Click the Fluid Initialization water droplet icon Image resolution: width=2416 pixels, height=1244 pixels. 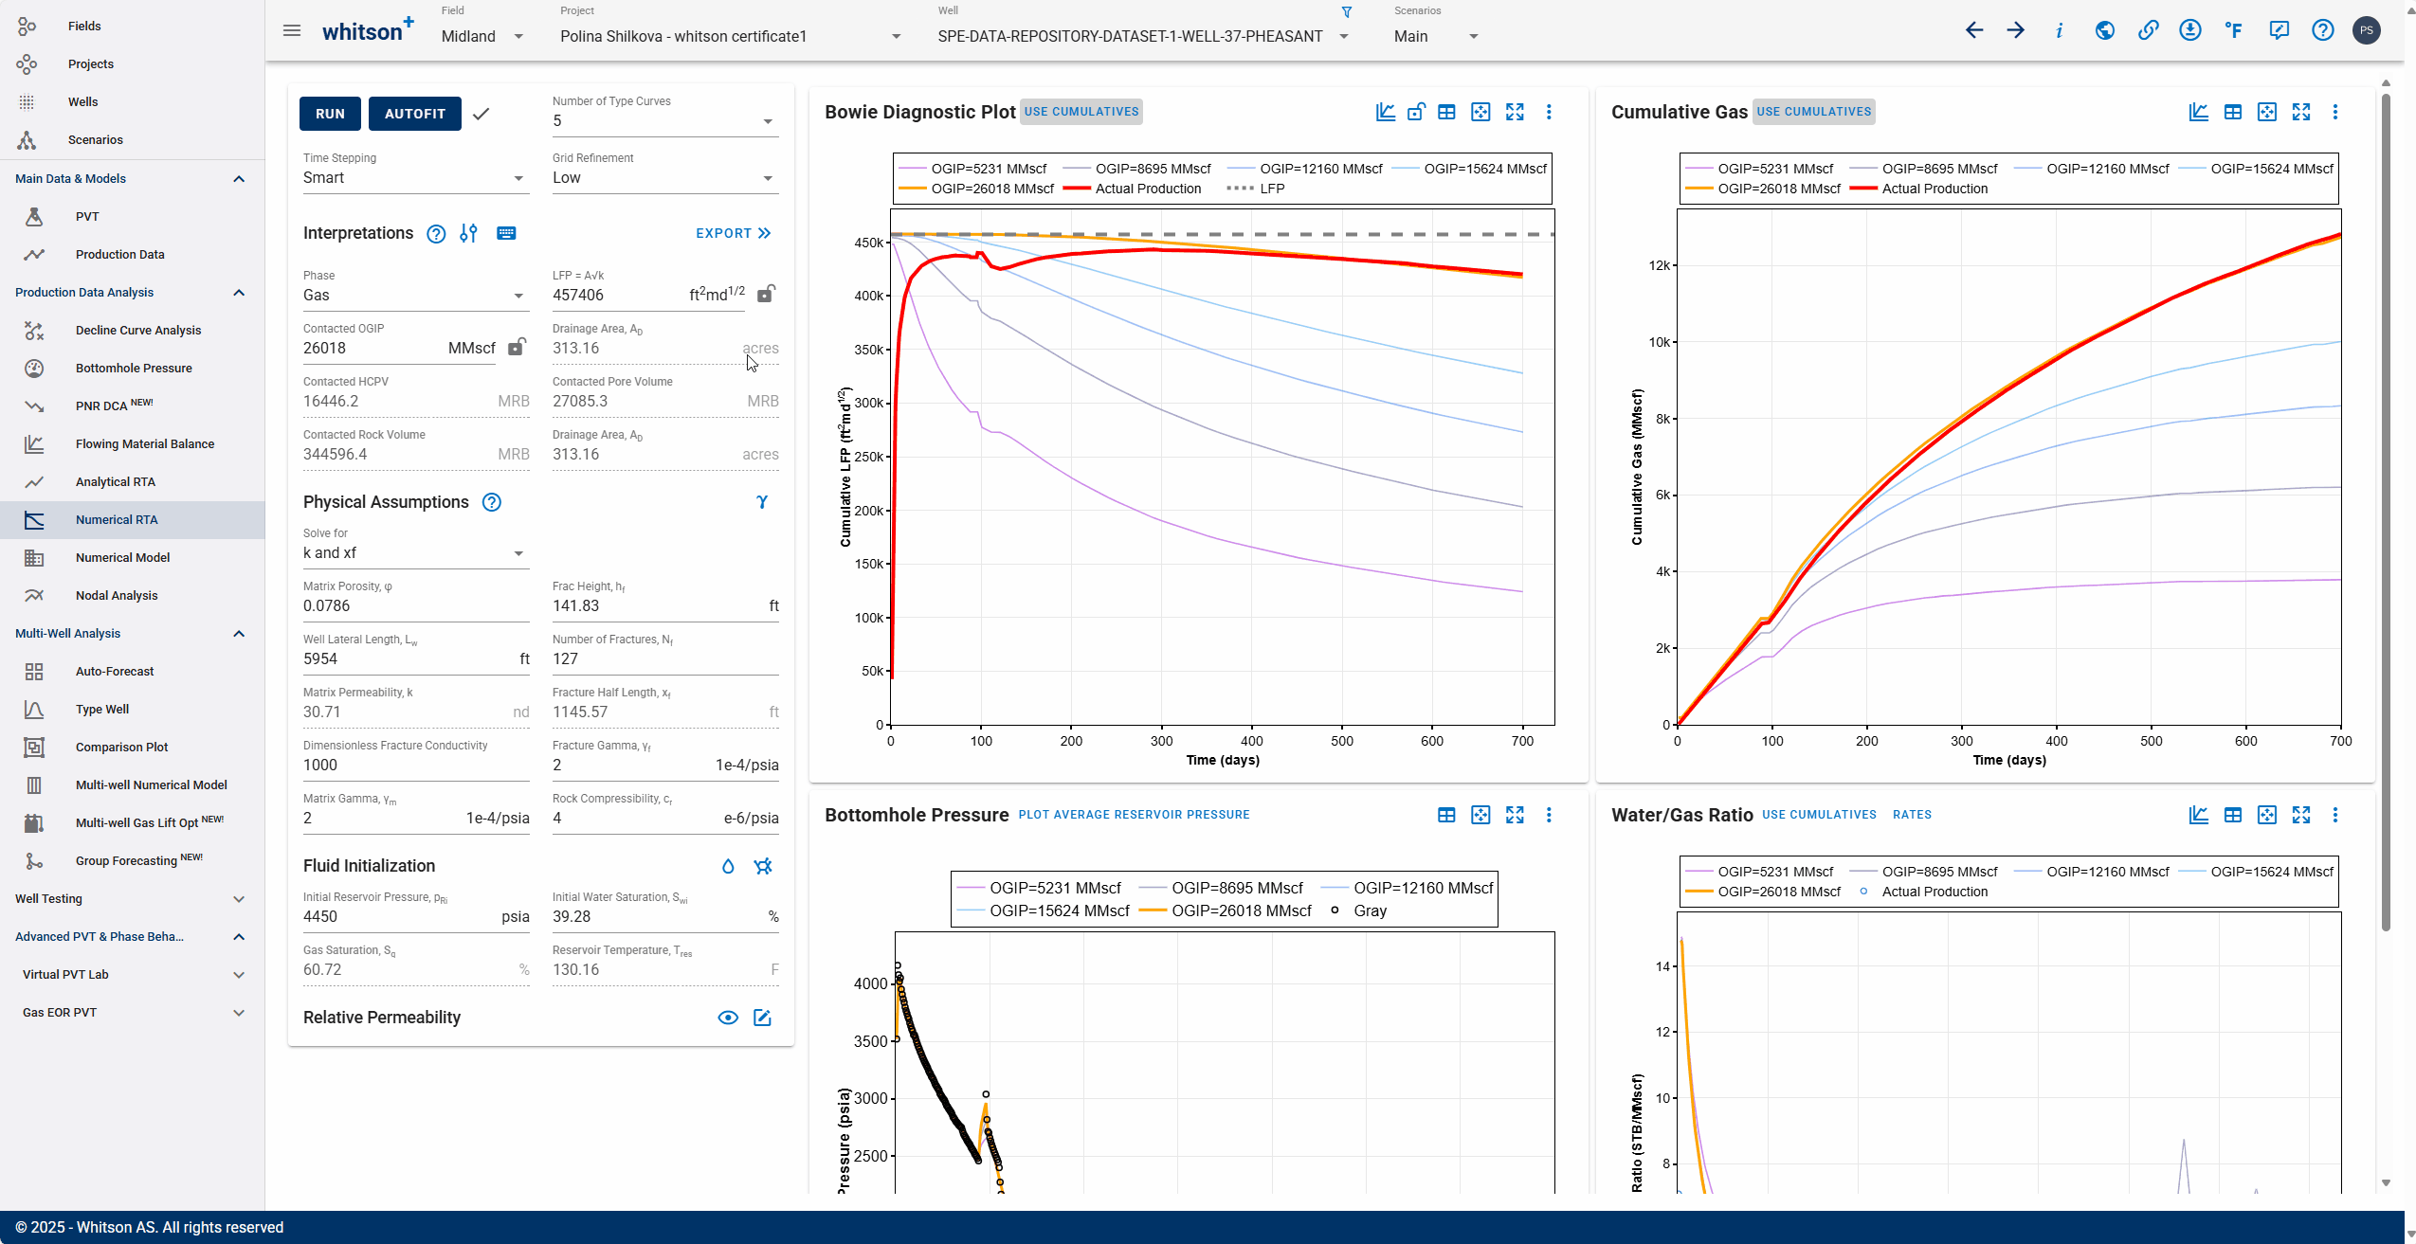click(x=728, y=866)
